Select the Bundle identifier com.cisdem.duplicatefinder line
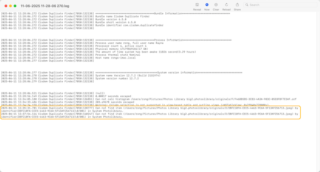 click(82, 25)
